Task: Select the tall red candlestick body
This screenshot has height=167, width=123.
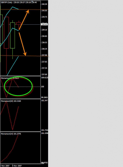Action: click(6, 33)
